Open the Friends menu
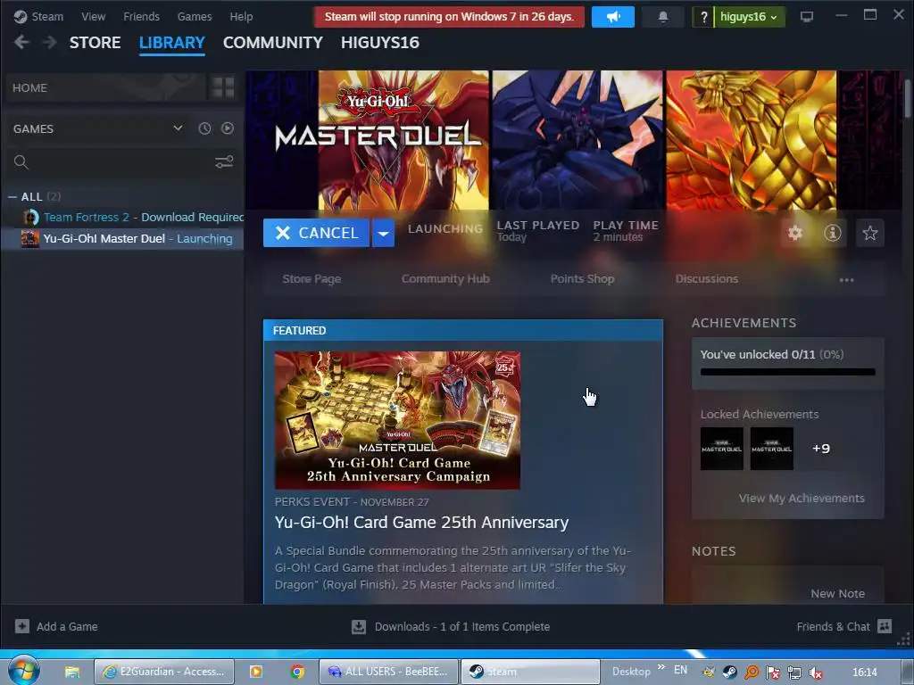The width and height of the screenshot is (914, 685). coord(141,17)
